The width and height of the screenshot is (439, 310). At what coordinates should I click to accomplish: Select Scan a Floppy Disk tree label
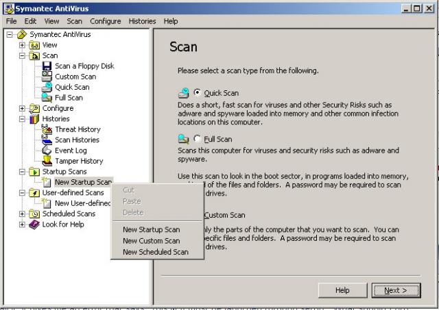[x=84, y=66]
